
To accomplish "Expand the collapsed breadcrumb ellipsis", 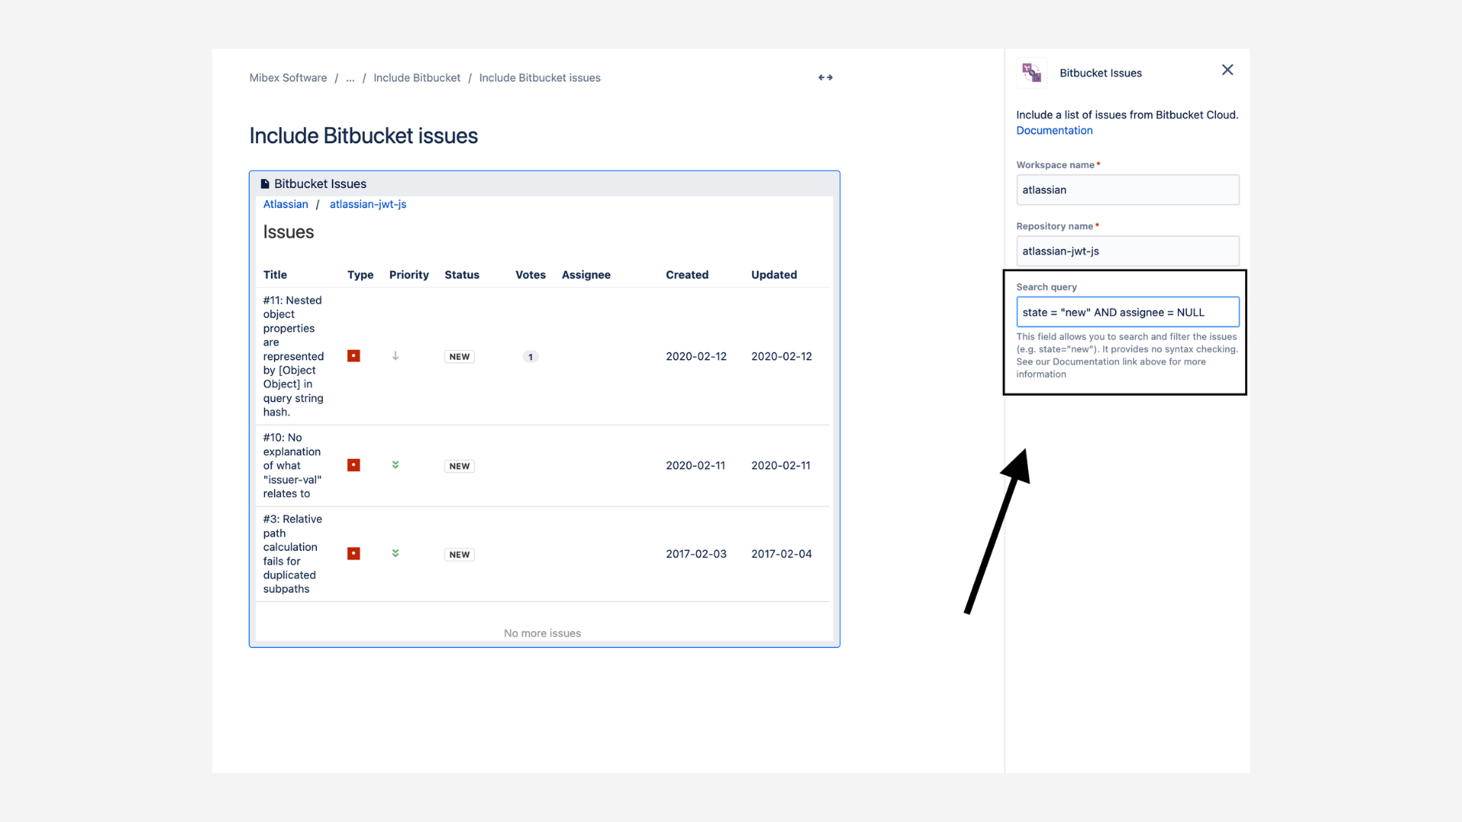I will [x=350, y=78].
